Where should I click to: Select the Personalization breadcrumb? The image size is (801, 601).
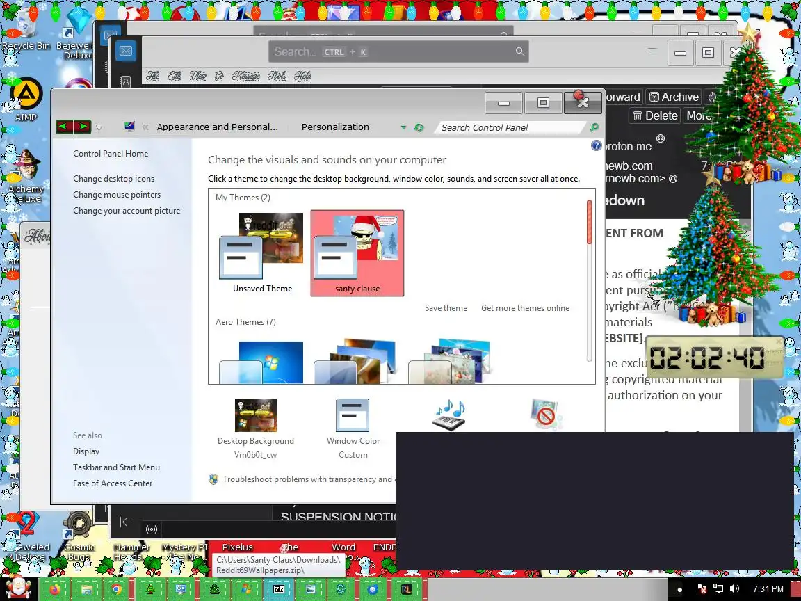[335, 127]
